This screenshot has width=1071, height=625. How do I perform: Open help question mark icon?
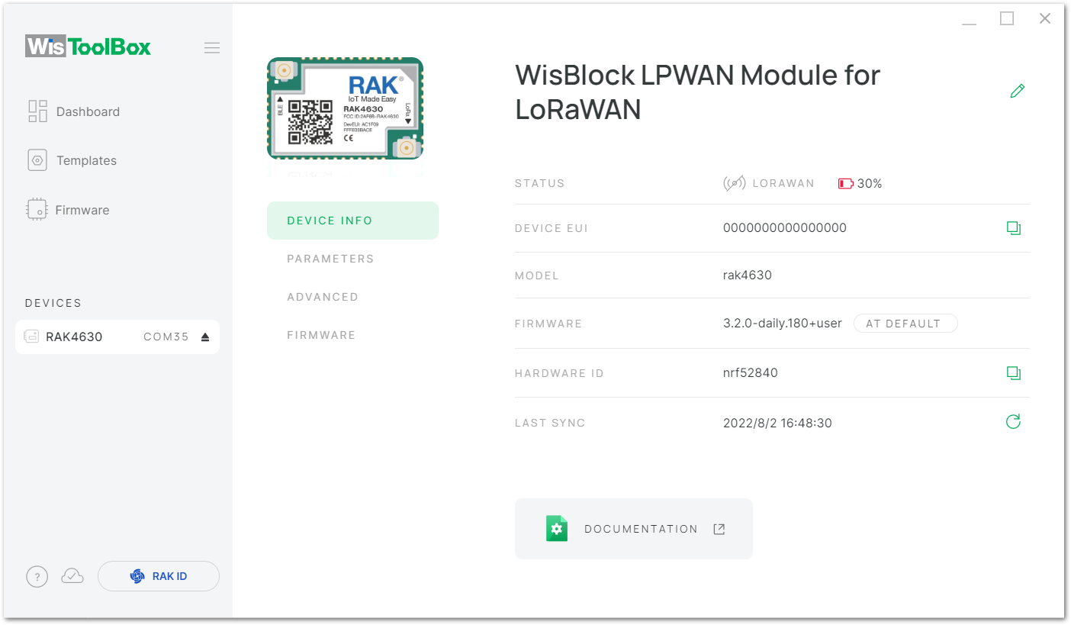[37, 577]
